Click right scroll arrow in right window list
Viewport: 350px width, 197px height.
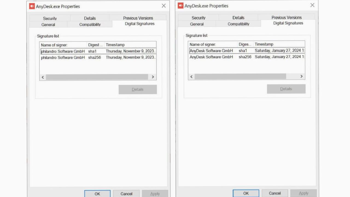pyautogui.click(x=302, y=76)
